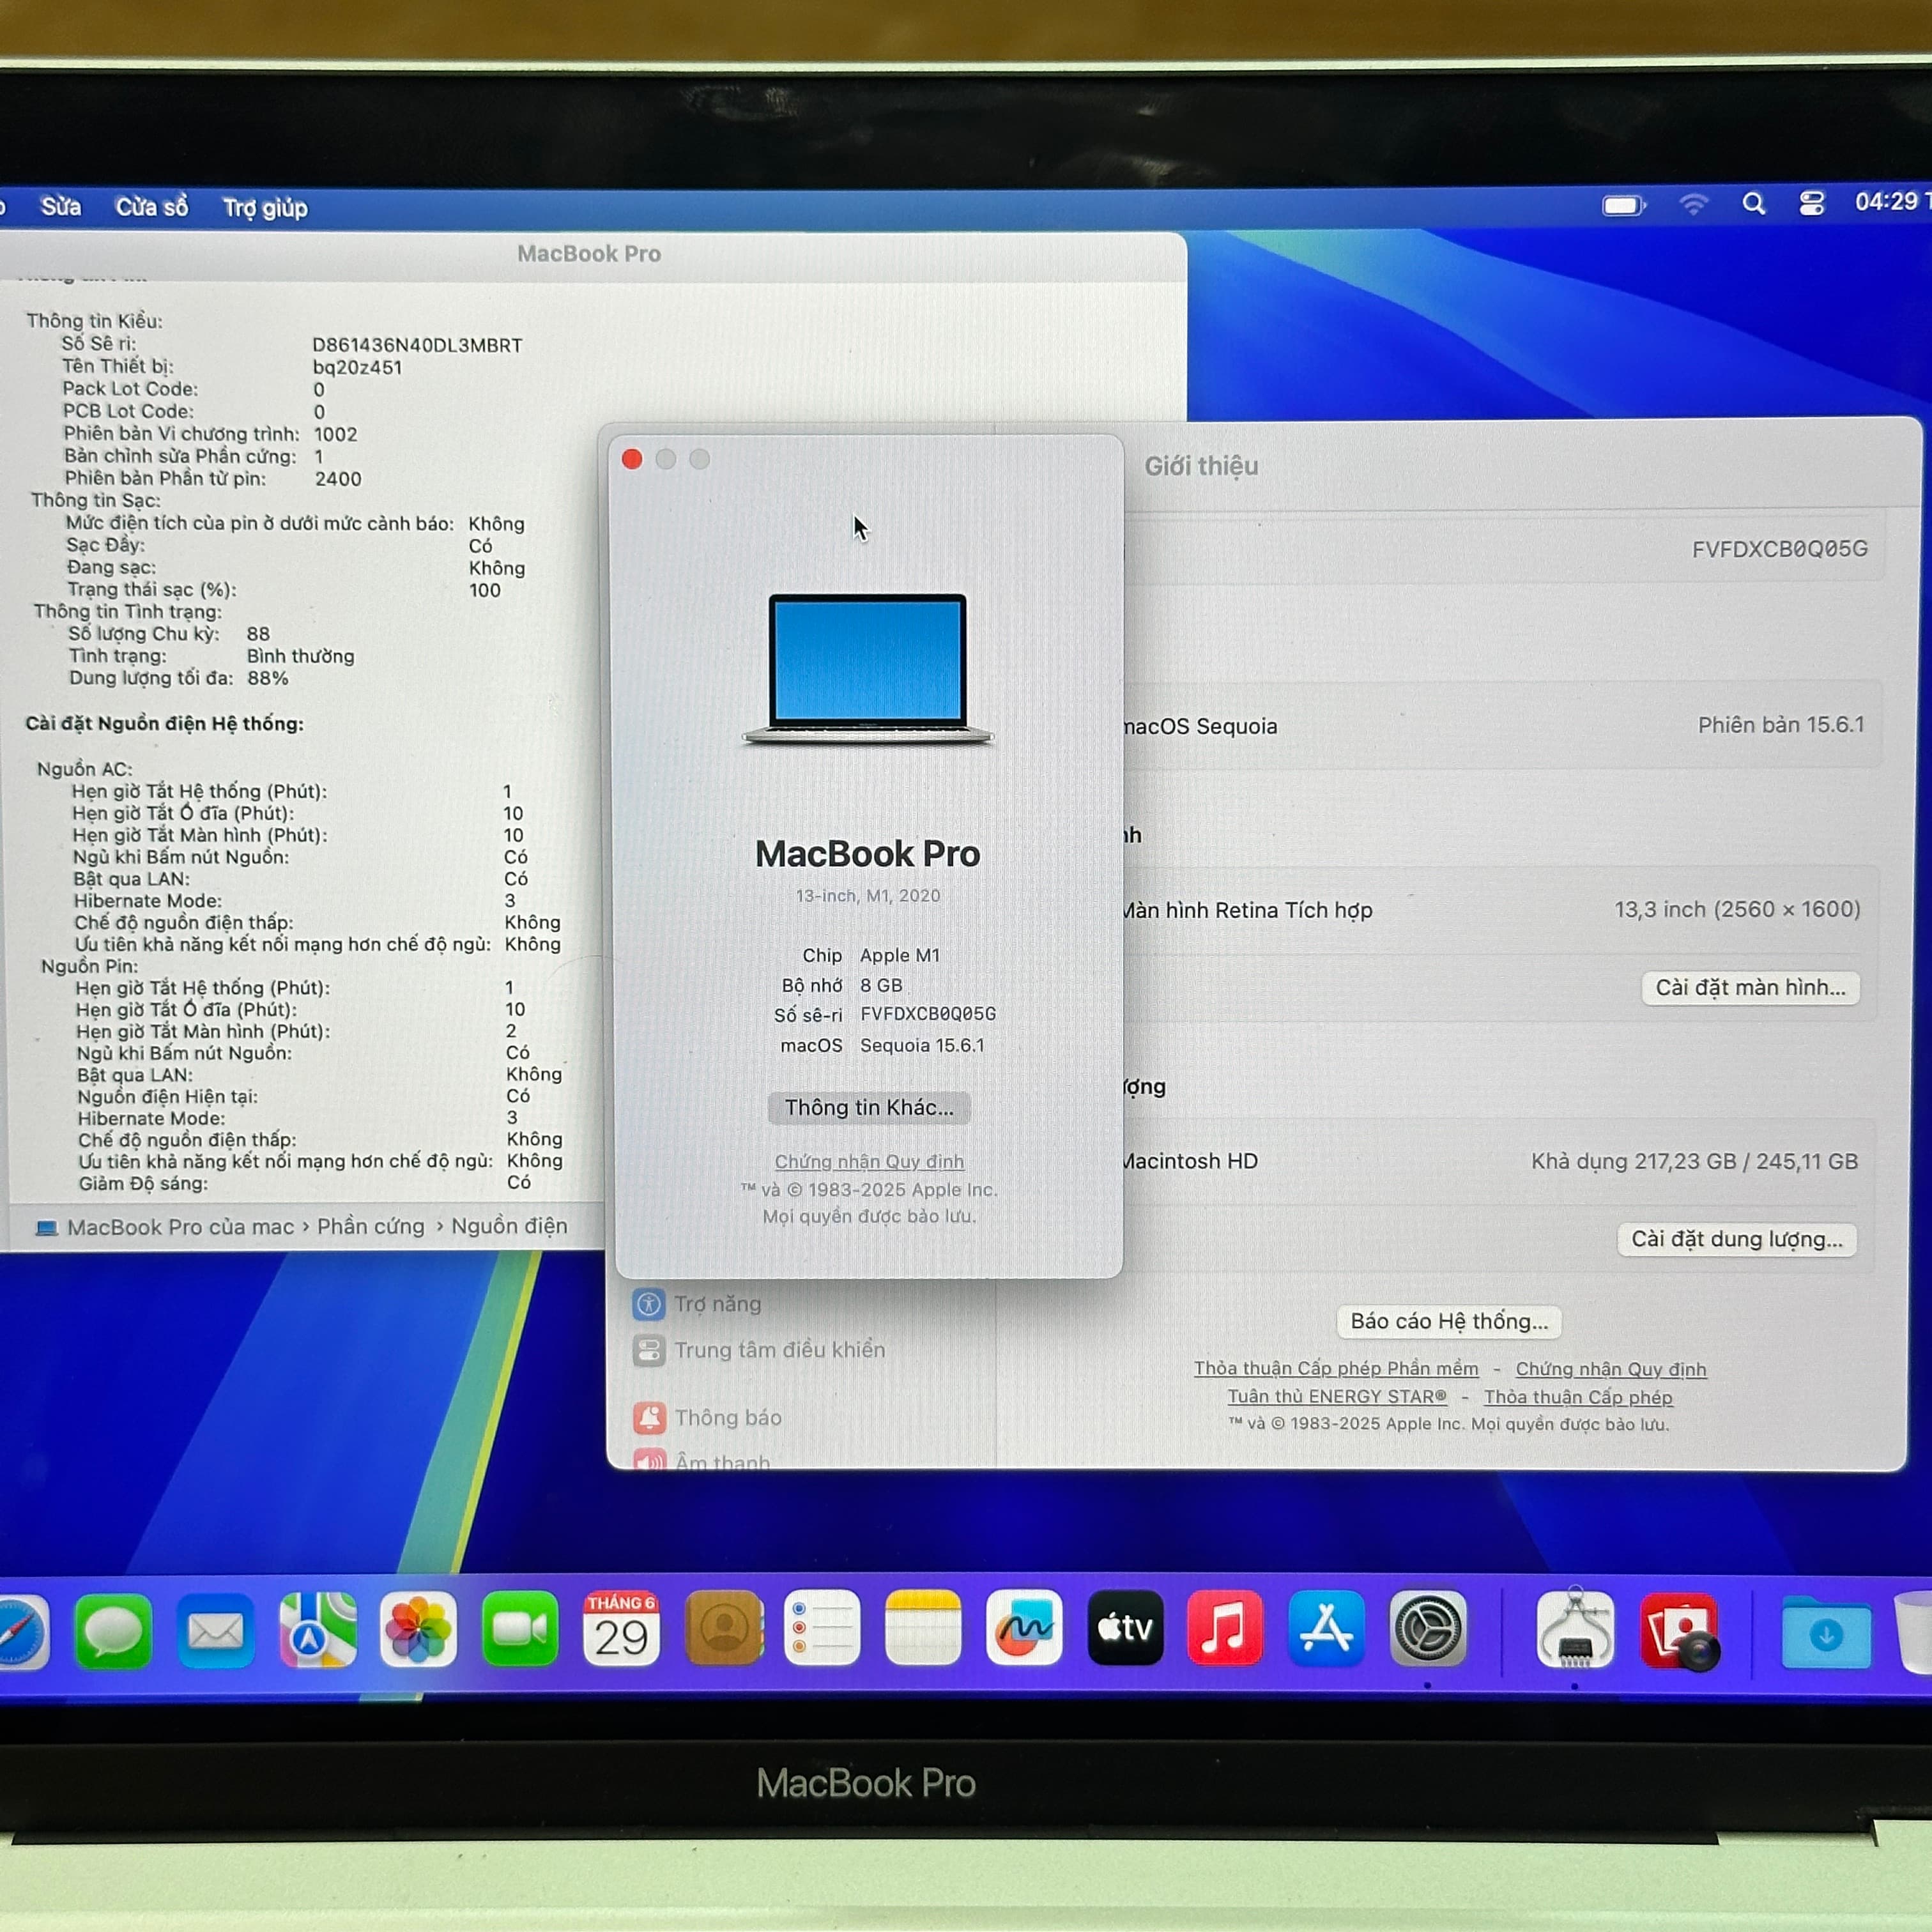Screen dimensions: 1932x1932
Task: Open Apple TV app in Dock
Action: click(1125, 1629)
